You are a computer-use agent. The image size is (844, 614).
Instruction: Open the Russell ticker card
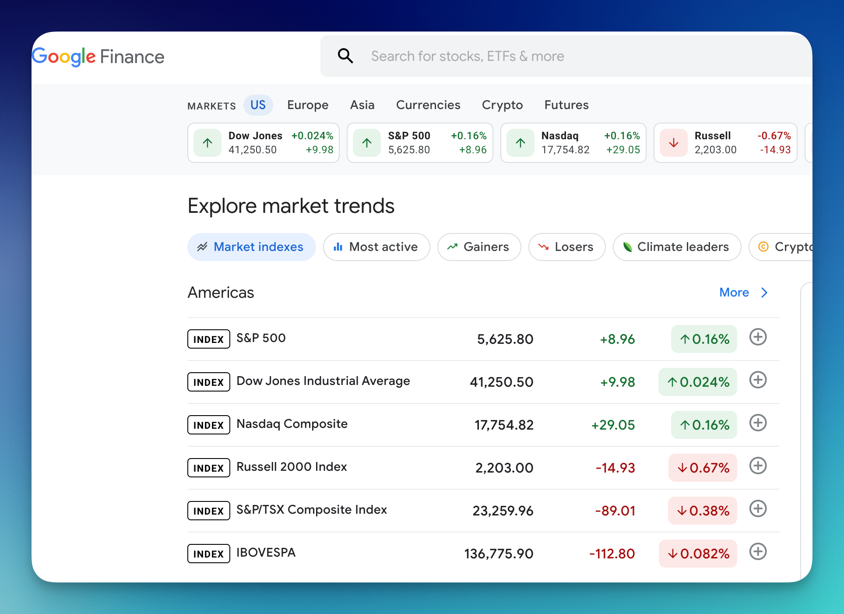click(725, 143)
